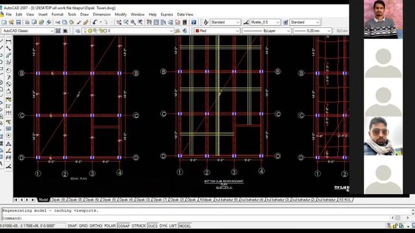The height and width of the screenshot is (233, 415).
Task: Open the Express menu
Action: (x=167, y=14)
